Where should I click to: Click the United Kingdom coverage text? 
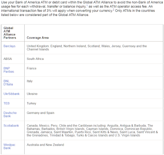tap(87, 48)
